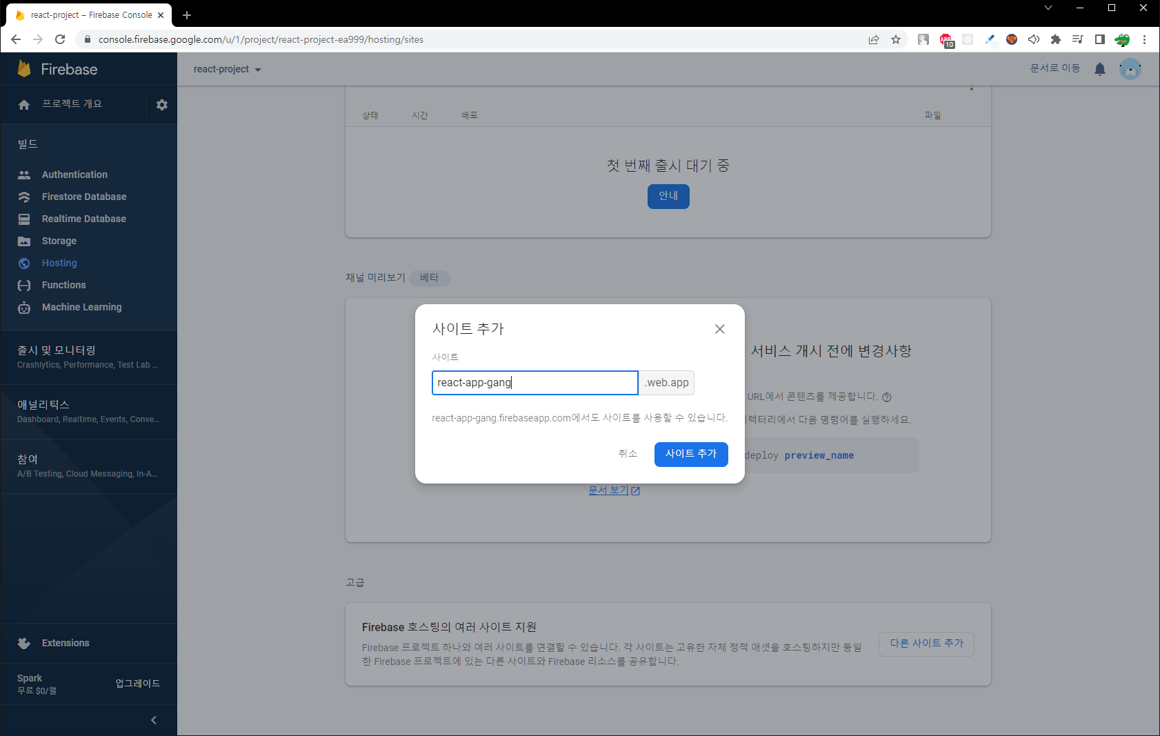The width and height of the screenshot is (1160, 736).
Task: Click the media control toolbar icon
Action: (x=1078, y=39)
